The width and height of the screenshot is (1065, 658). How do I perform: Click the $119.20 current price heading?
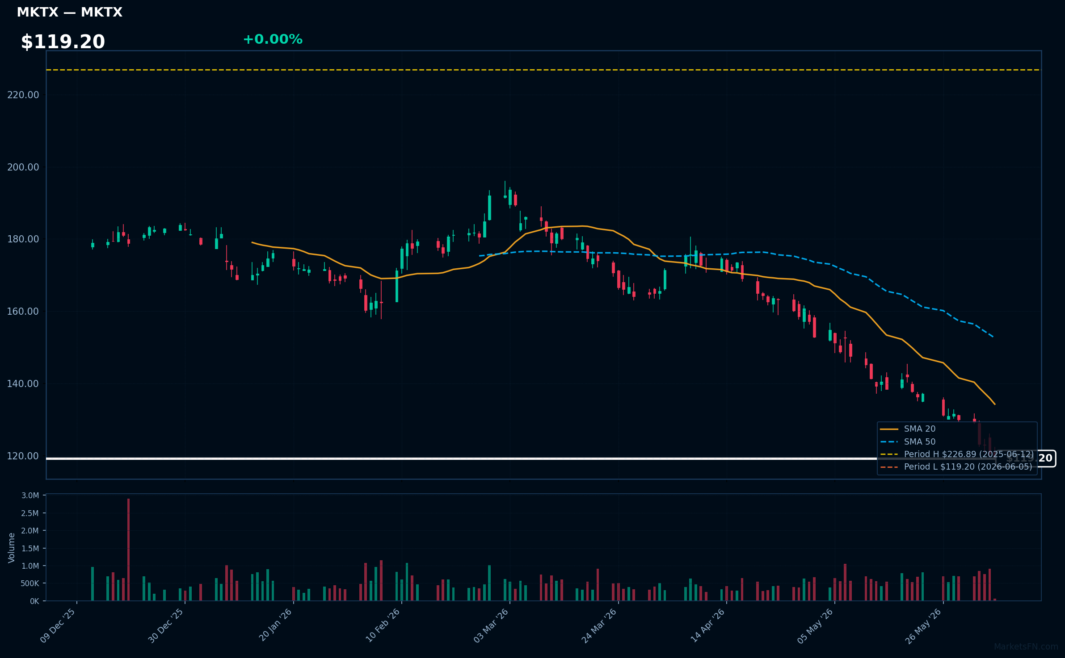(63, 42)
